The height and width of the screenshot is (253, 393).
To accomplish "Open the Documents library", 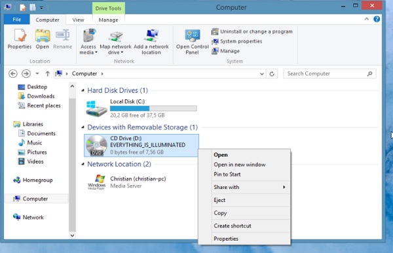I will pyautogui.click(x=37, y=133).
